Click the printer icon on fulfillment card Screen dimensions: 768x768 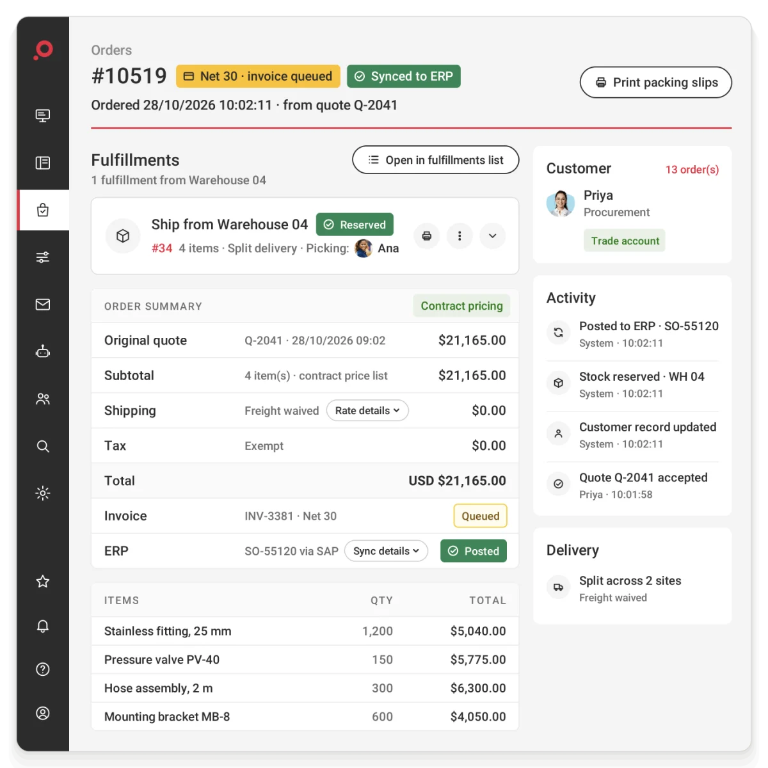pos(427,236)
